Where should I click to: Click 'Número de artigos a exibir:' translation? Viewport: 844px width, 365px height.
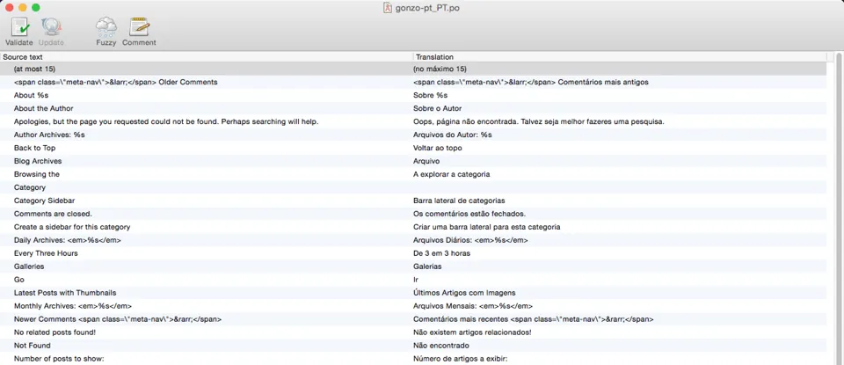pos(460,359)
